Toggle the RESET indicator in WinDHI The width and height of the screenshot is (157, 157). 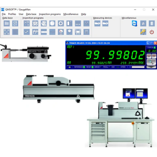point(93,67)
